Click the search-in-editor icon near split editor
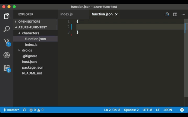188x117 pixels. (167, 14)
